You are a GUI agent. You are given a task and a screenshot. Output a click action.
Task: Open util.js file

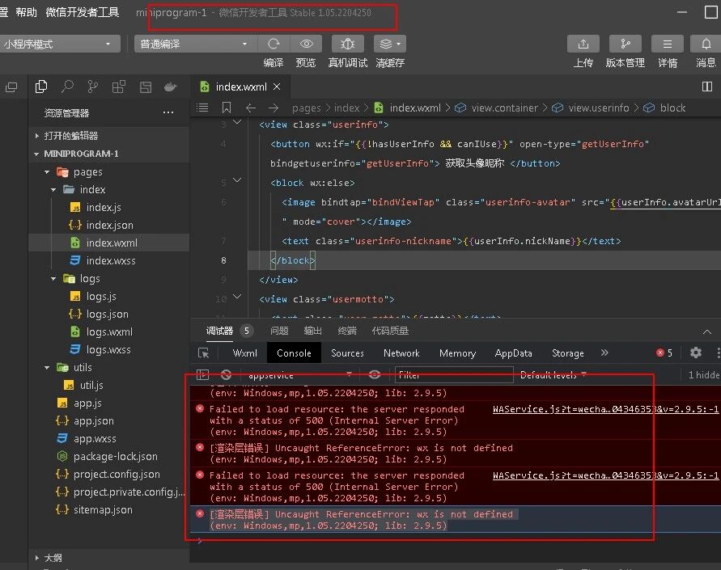91,385
